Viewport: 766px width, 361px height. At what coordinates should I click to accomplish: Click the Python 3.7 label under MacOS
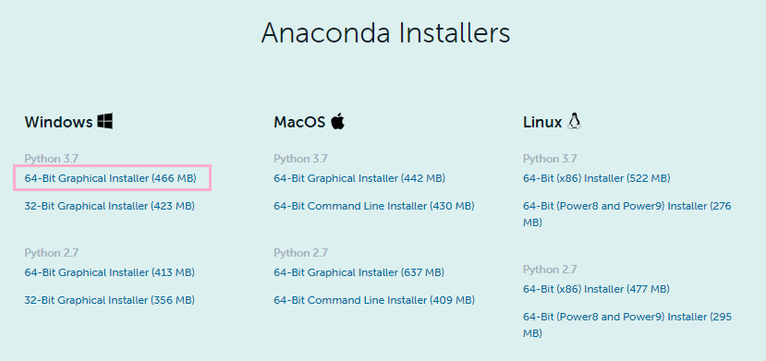pos(300,159)
